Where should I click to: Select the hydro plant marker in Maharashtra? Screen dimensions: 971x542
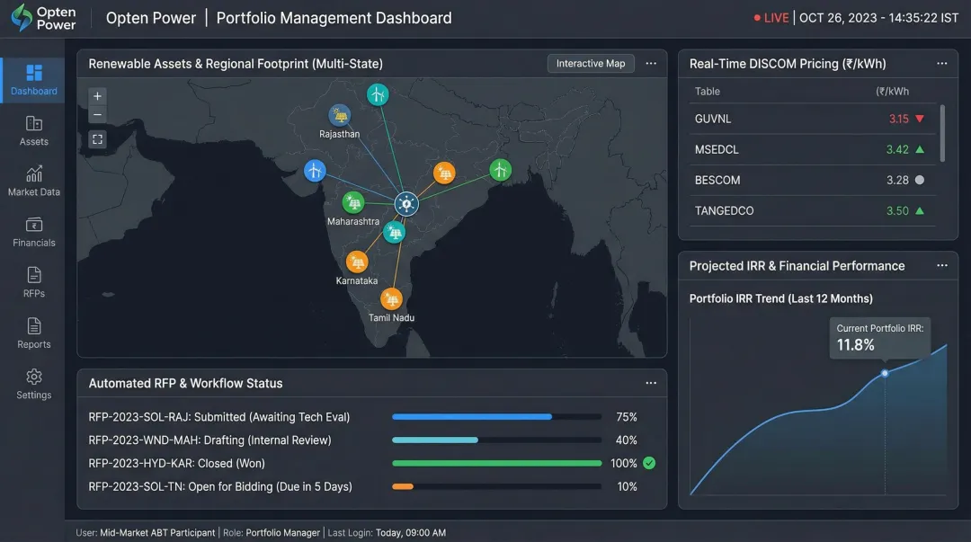click(353, 203)
